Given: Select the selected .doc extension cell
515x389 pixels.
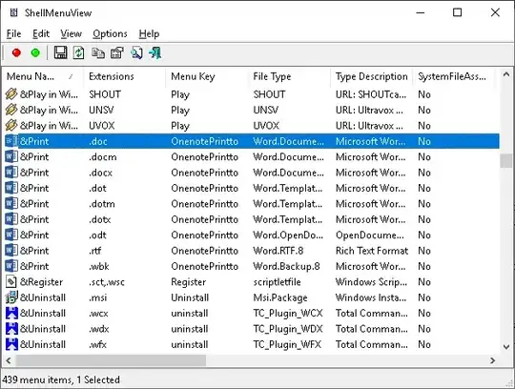Looking at the screenshot, I should [x=98, y=141].
